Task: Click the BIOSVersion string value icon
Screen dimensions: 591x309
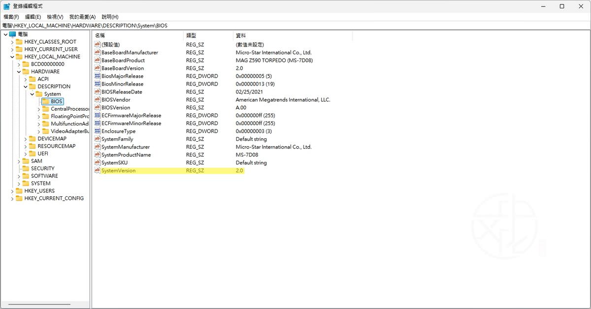Action: (x=97, y=107)
